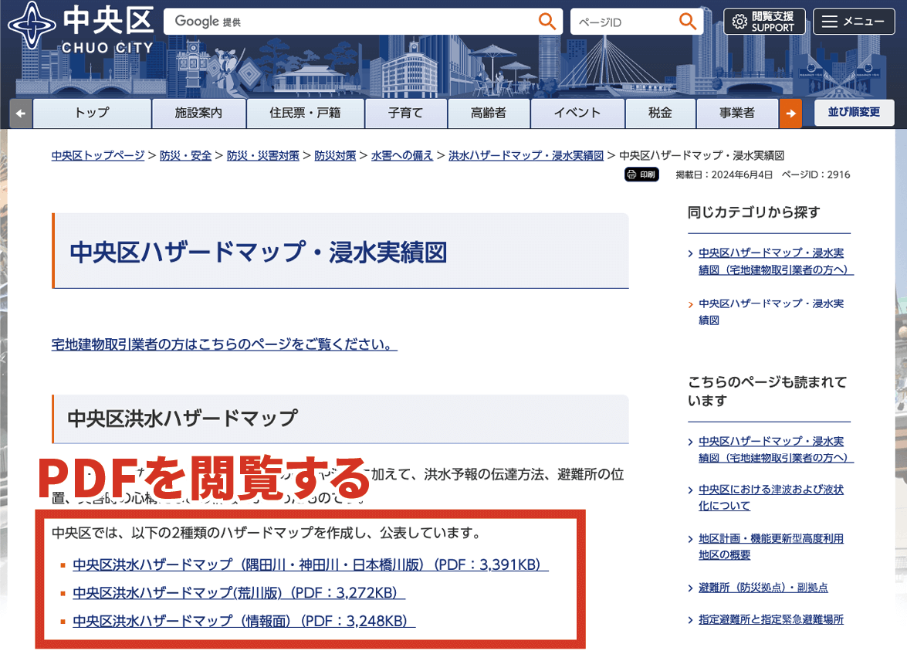Click the 並び順変更 button
The height and width of the screenshot is (661, 907).
[854, 112]
